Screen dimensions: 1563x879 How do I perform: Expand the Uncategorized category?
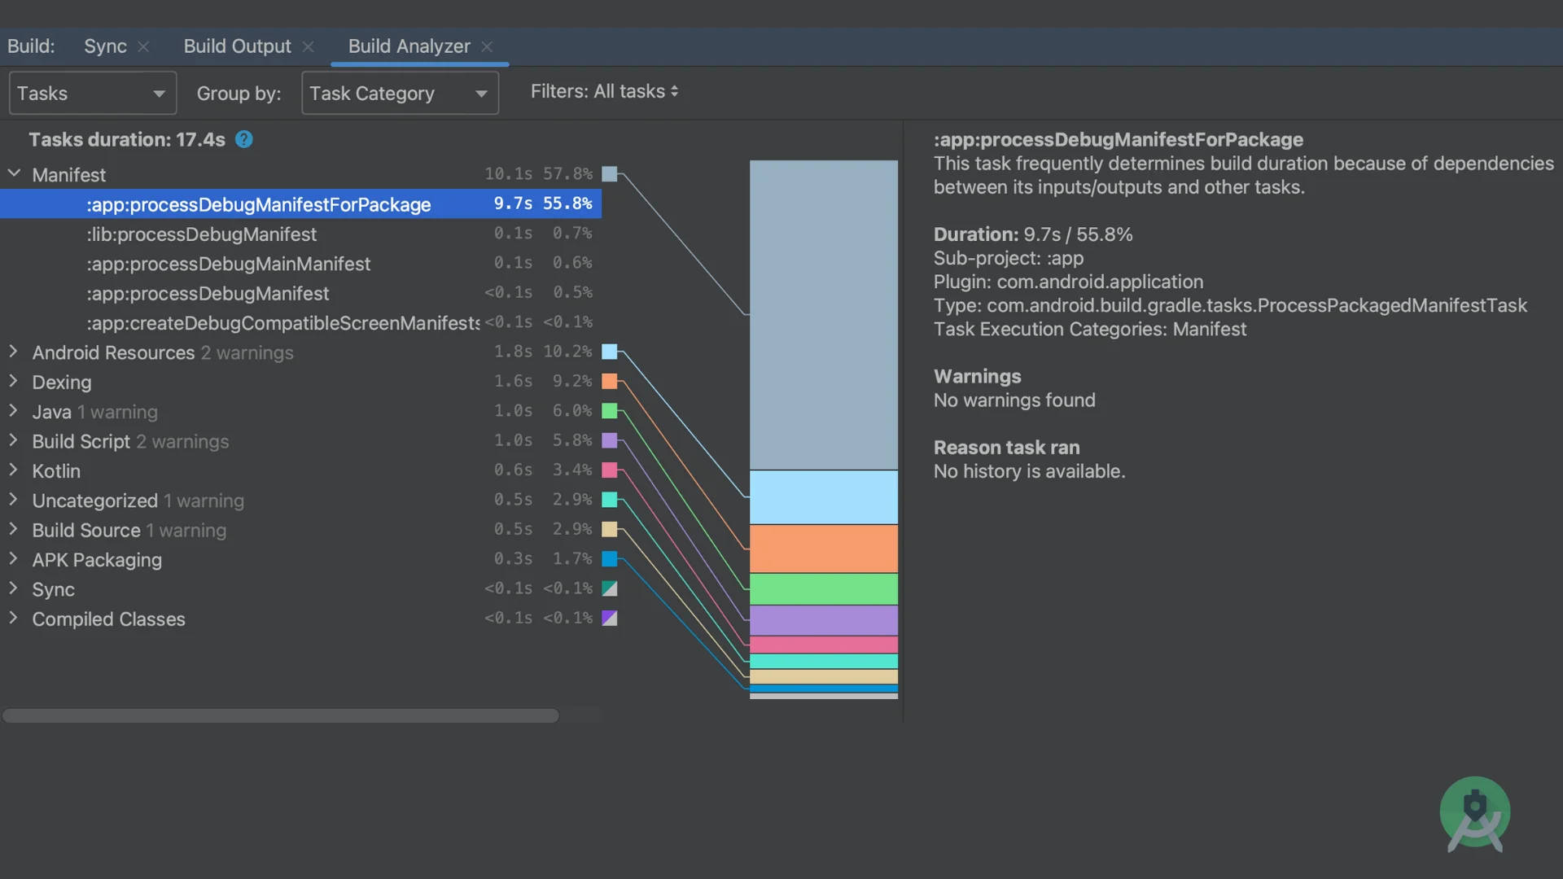point(14,500)
